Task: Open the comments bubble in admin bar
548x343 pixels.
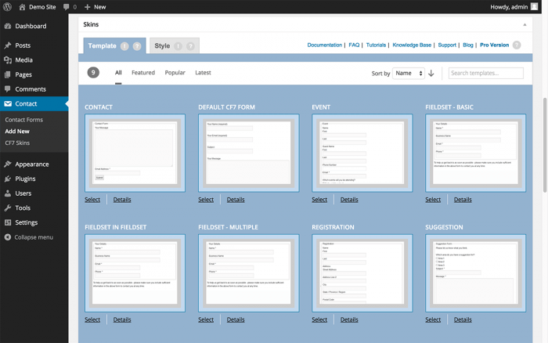Action: 66,7
